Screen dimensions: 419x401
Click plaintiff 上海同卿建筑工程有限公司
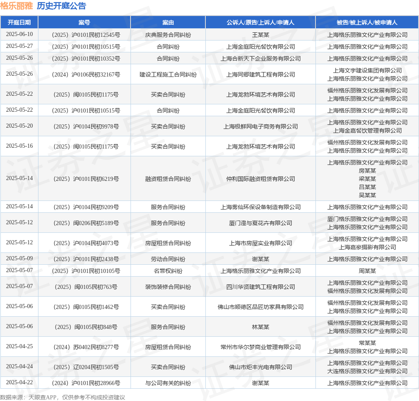pyautogui.click(x=261, y=75)
